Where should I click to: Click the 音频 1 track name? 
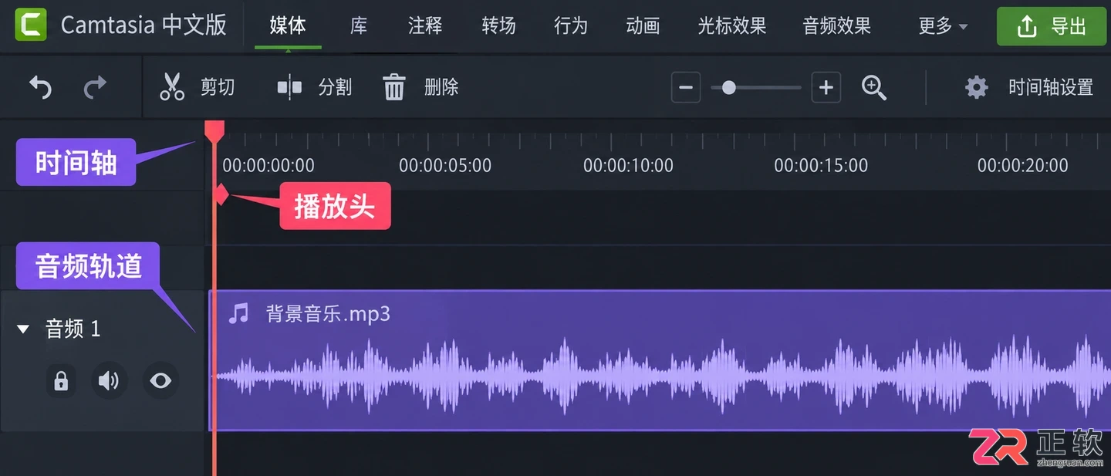click(x=73, y=329)
